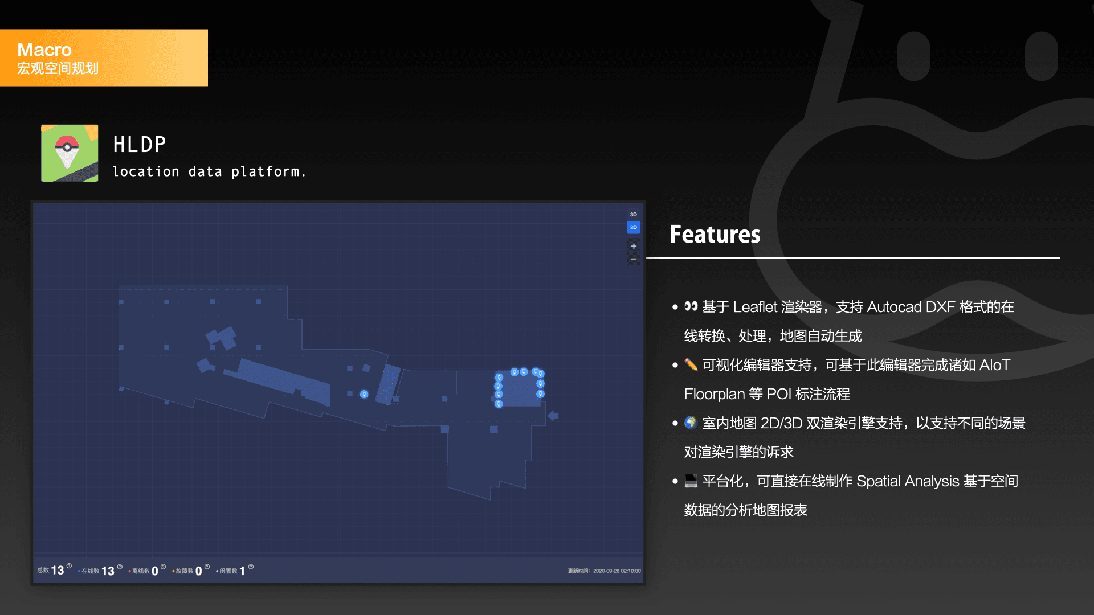
Task: Click the 'location data platform.' subtitle
Action: pyautogui.click(x=209, y=171)
